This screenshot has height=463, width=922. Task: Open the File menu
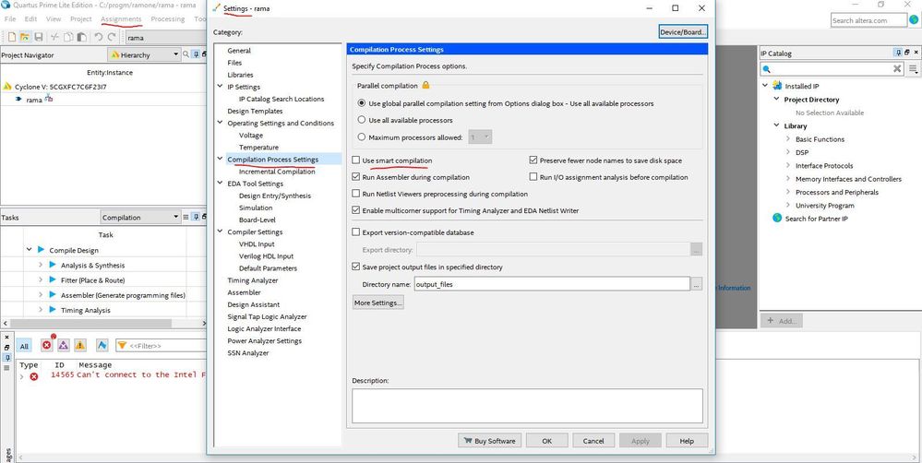coord(10,18)
